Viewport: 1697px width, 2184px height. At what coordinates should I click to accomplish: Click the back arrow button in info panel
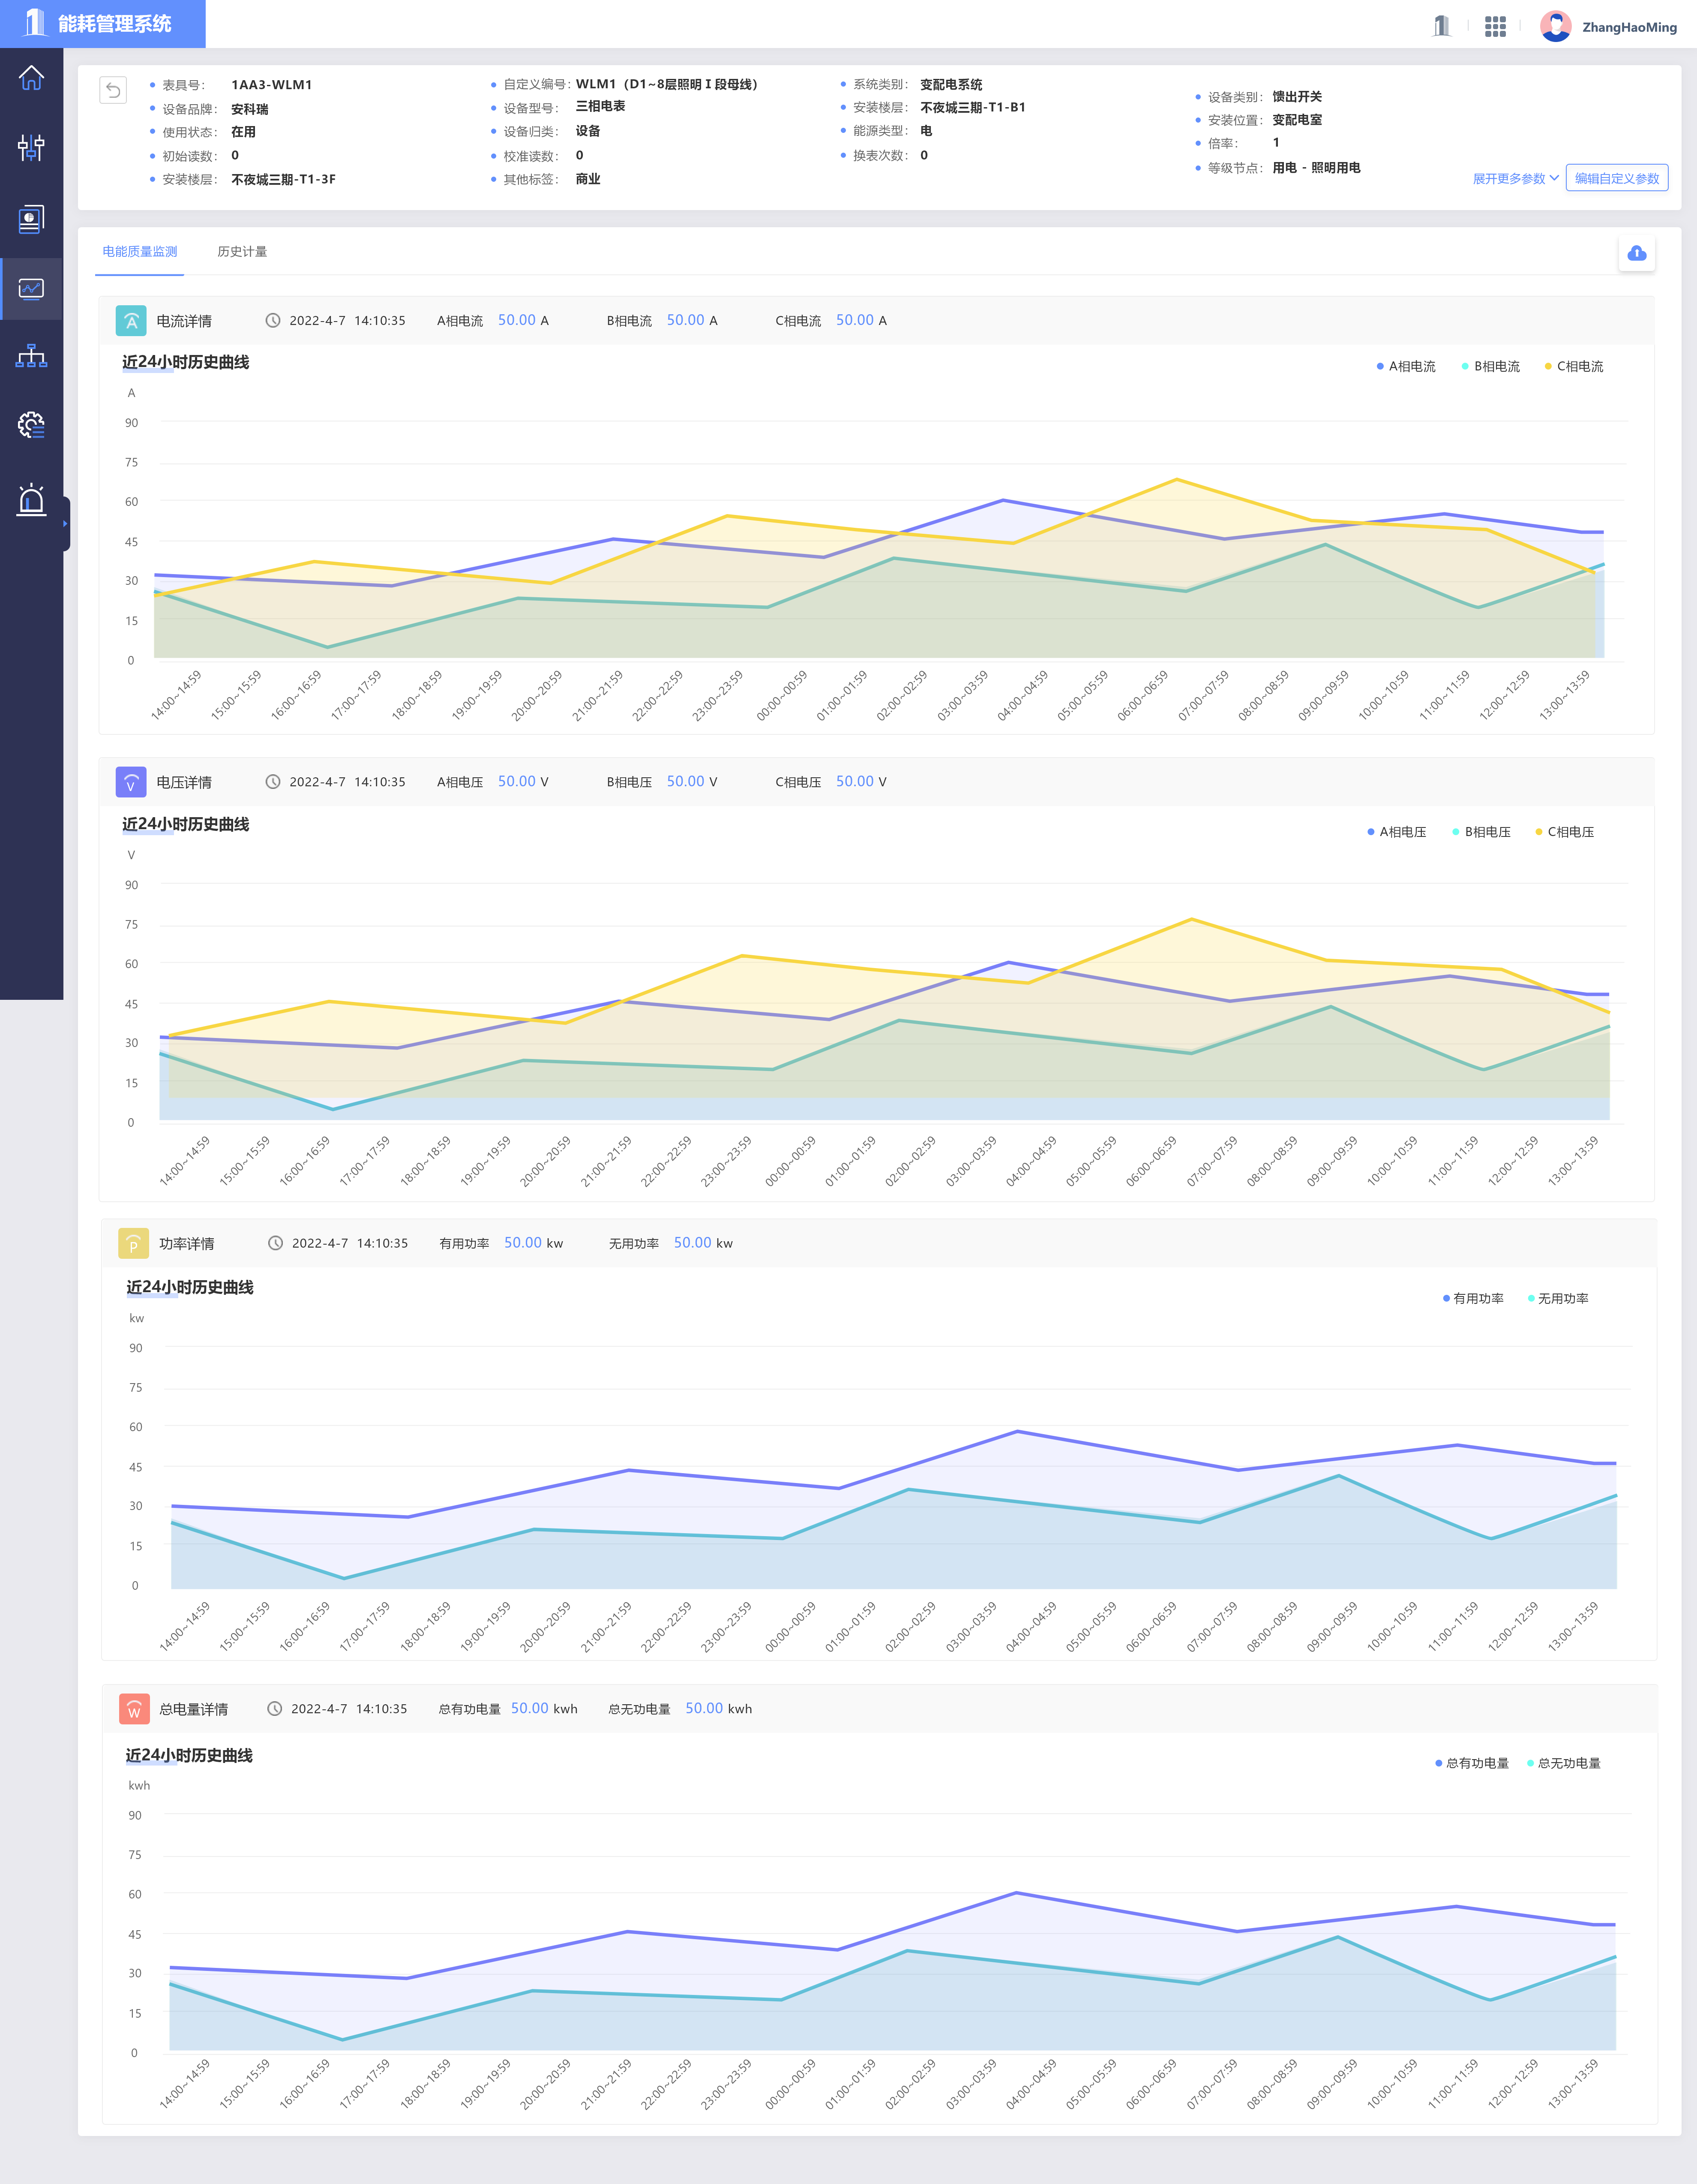pyautogui.click(x=113, y=90)
